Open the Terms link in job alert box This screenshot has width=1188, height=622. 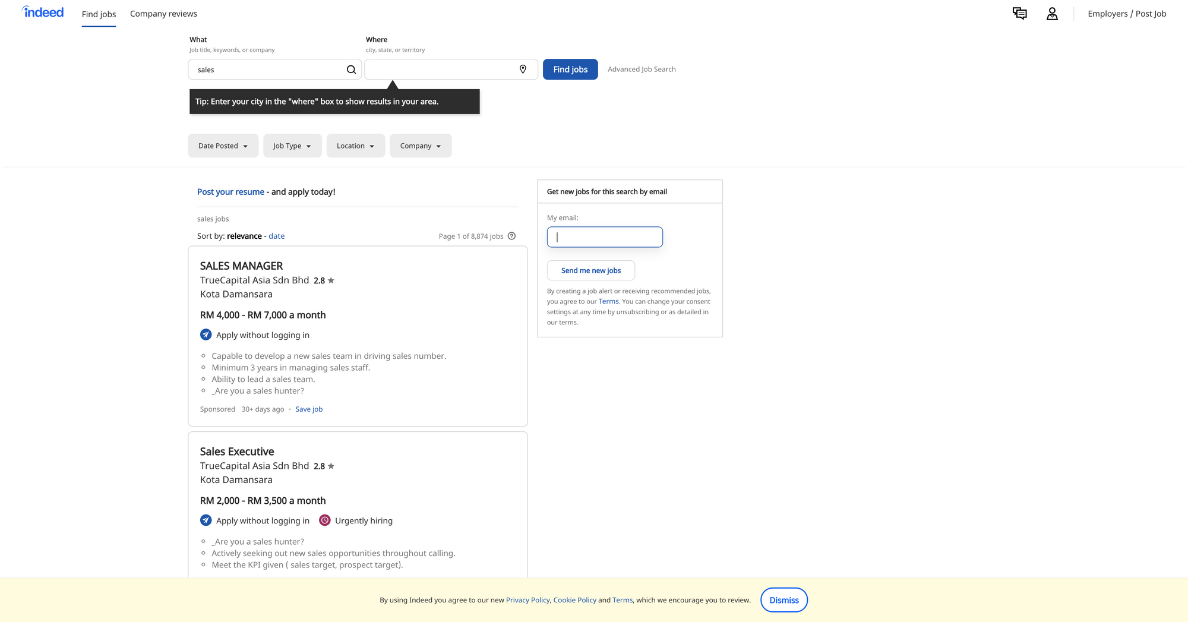tap(608, 301)
